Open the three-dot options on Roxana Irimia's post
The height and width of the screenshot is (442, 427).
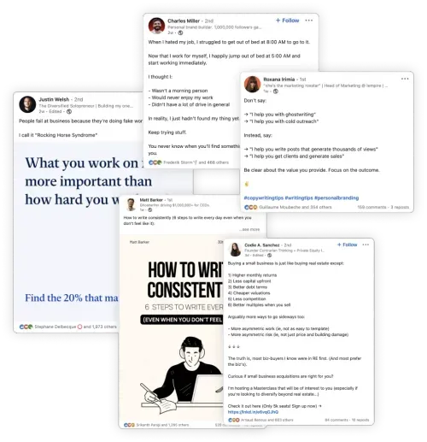coord(405,79)
